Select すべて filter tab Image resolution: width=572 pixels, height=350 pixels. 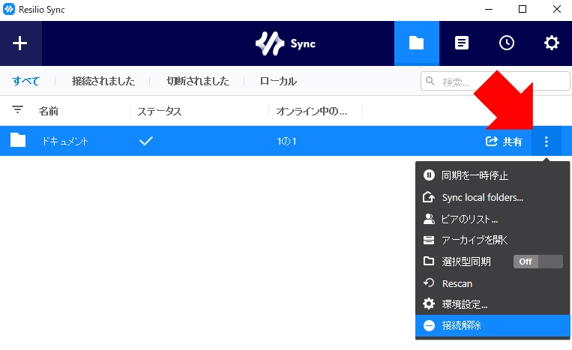pyautogui.click(x=25, y=81)
